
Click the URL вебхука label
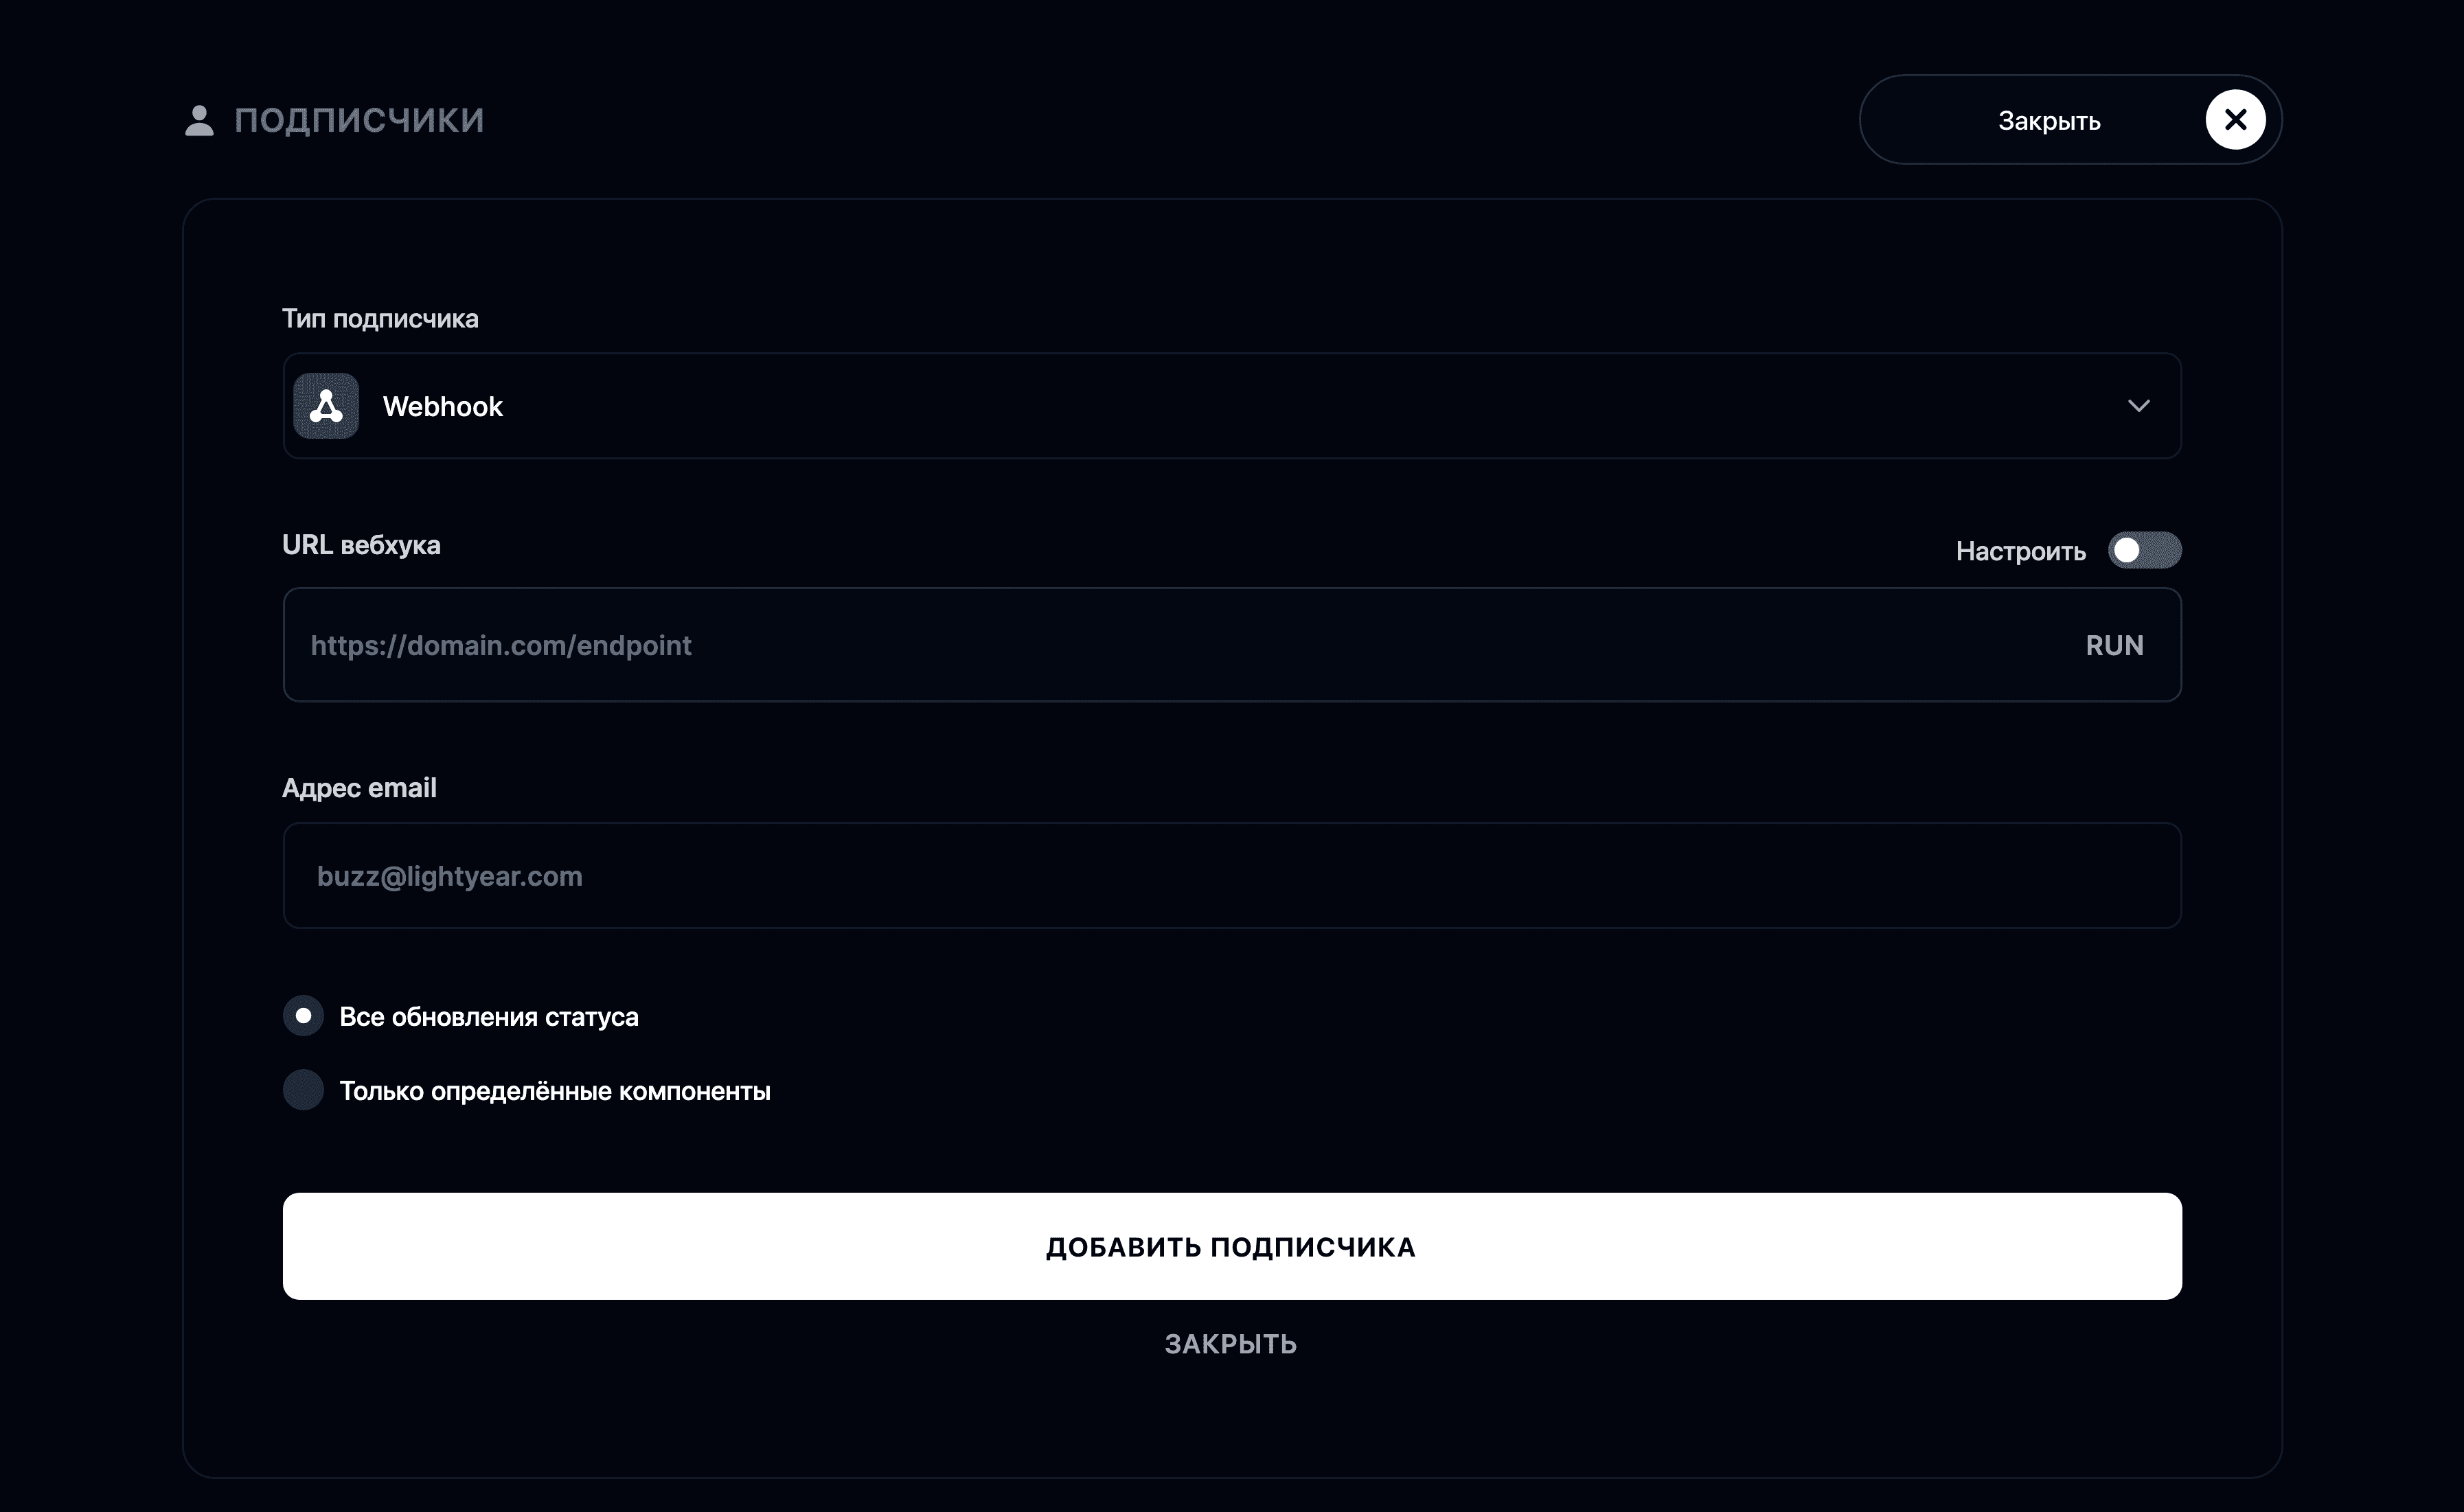click(x=361, y=545)
